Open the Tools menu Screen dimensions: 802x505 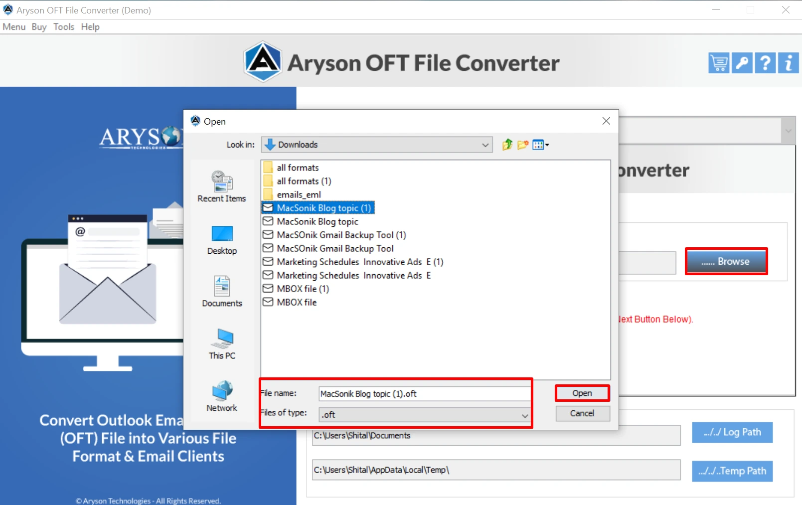coord(64,27)
